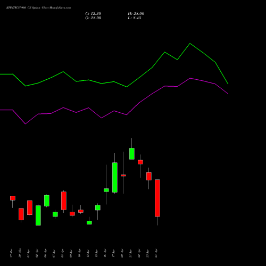Click the closing price value C: 12.30
266x266 pixels.
(x=93, y=14)
